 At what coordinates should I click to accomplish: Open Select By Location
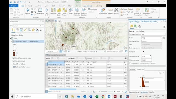84,12
